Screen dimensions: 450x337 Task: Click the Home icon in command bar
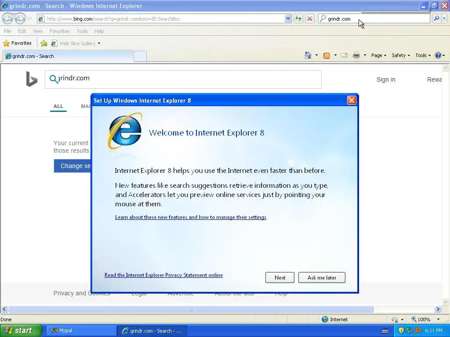(308, 55)
